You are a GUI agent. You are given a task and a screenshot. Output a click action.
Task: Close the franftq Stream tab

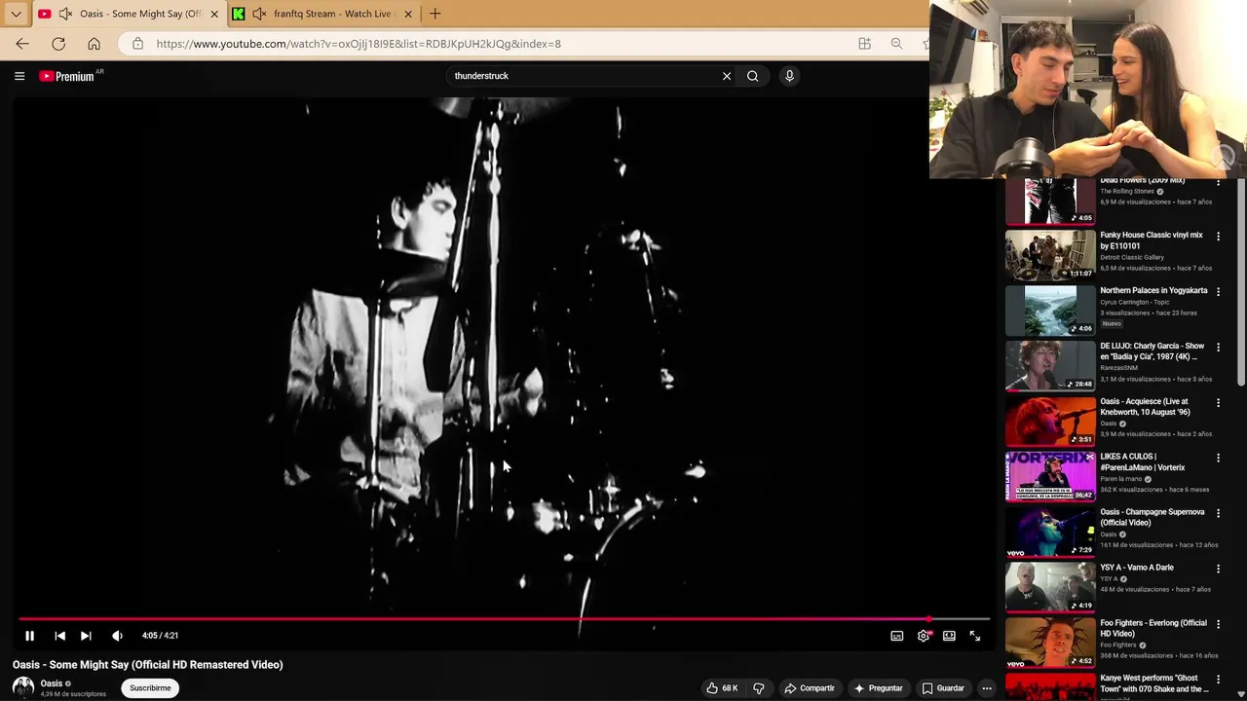pyautogui.click(x=408, y=14)
